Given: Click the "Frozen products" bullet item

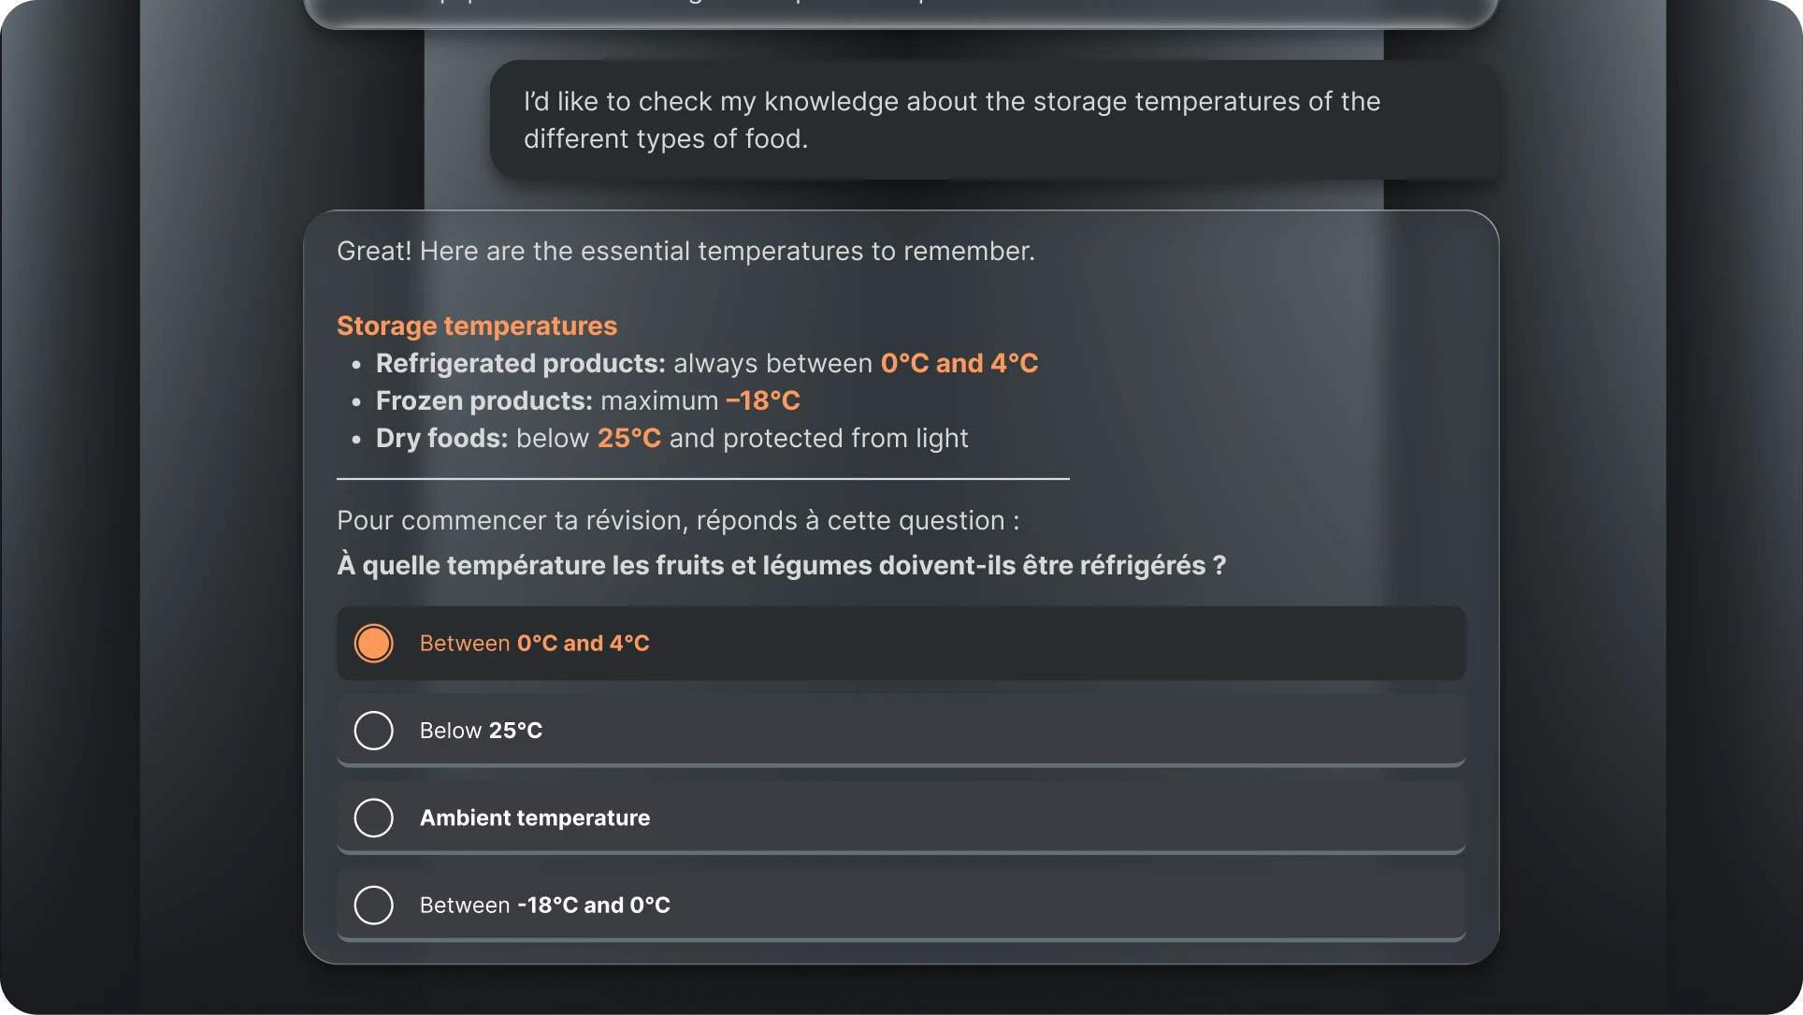Looking at the screenshot, I should pyautogui.click(x=587, y=400).
